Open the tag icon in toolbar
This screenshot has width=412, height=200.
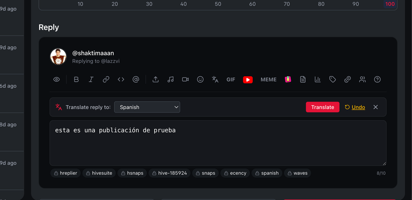coord(333,80)
